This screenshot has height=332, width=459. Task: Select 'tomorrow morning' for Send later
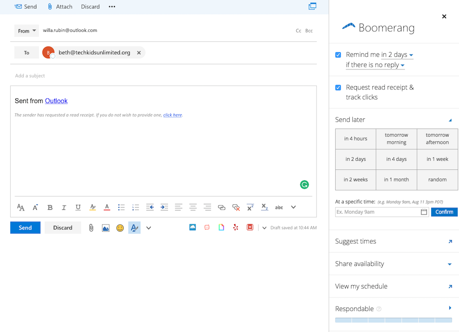click(x=396, y=139)
